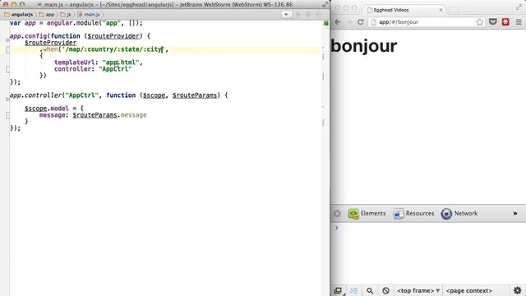
Task: Click $scope.model in the editor
Action: click(x=46, y=109)
